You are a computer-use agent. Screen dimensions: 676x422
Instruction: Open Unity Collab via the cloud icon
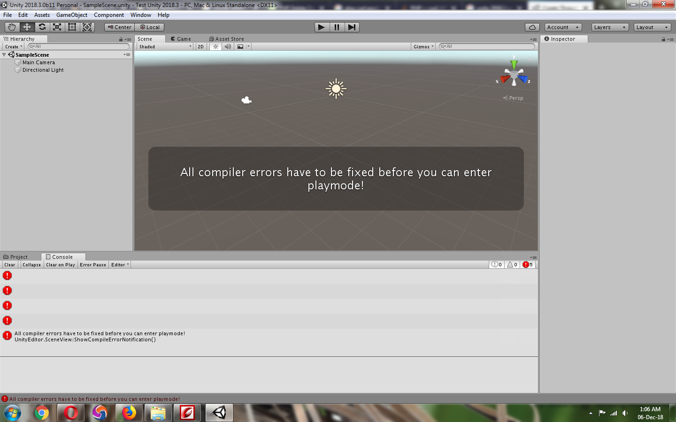click(x=532, y=27)
